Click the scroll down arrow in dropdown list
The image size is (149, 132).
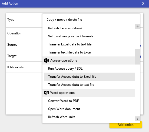click(x=137, y=119)
